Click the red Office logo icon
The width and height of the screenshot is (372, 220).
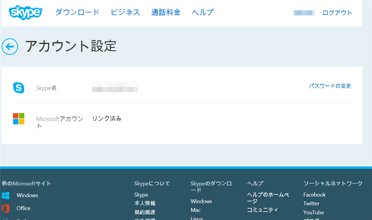(5, 208)
